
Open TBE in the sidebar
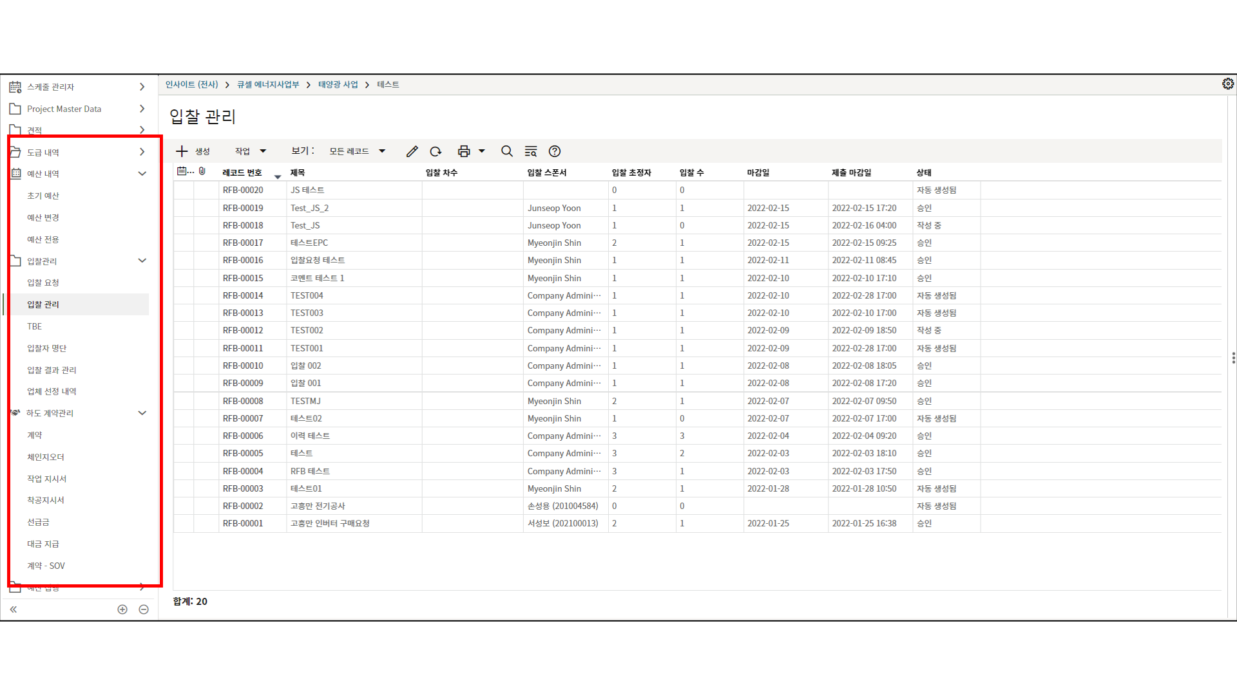point(35,326)
